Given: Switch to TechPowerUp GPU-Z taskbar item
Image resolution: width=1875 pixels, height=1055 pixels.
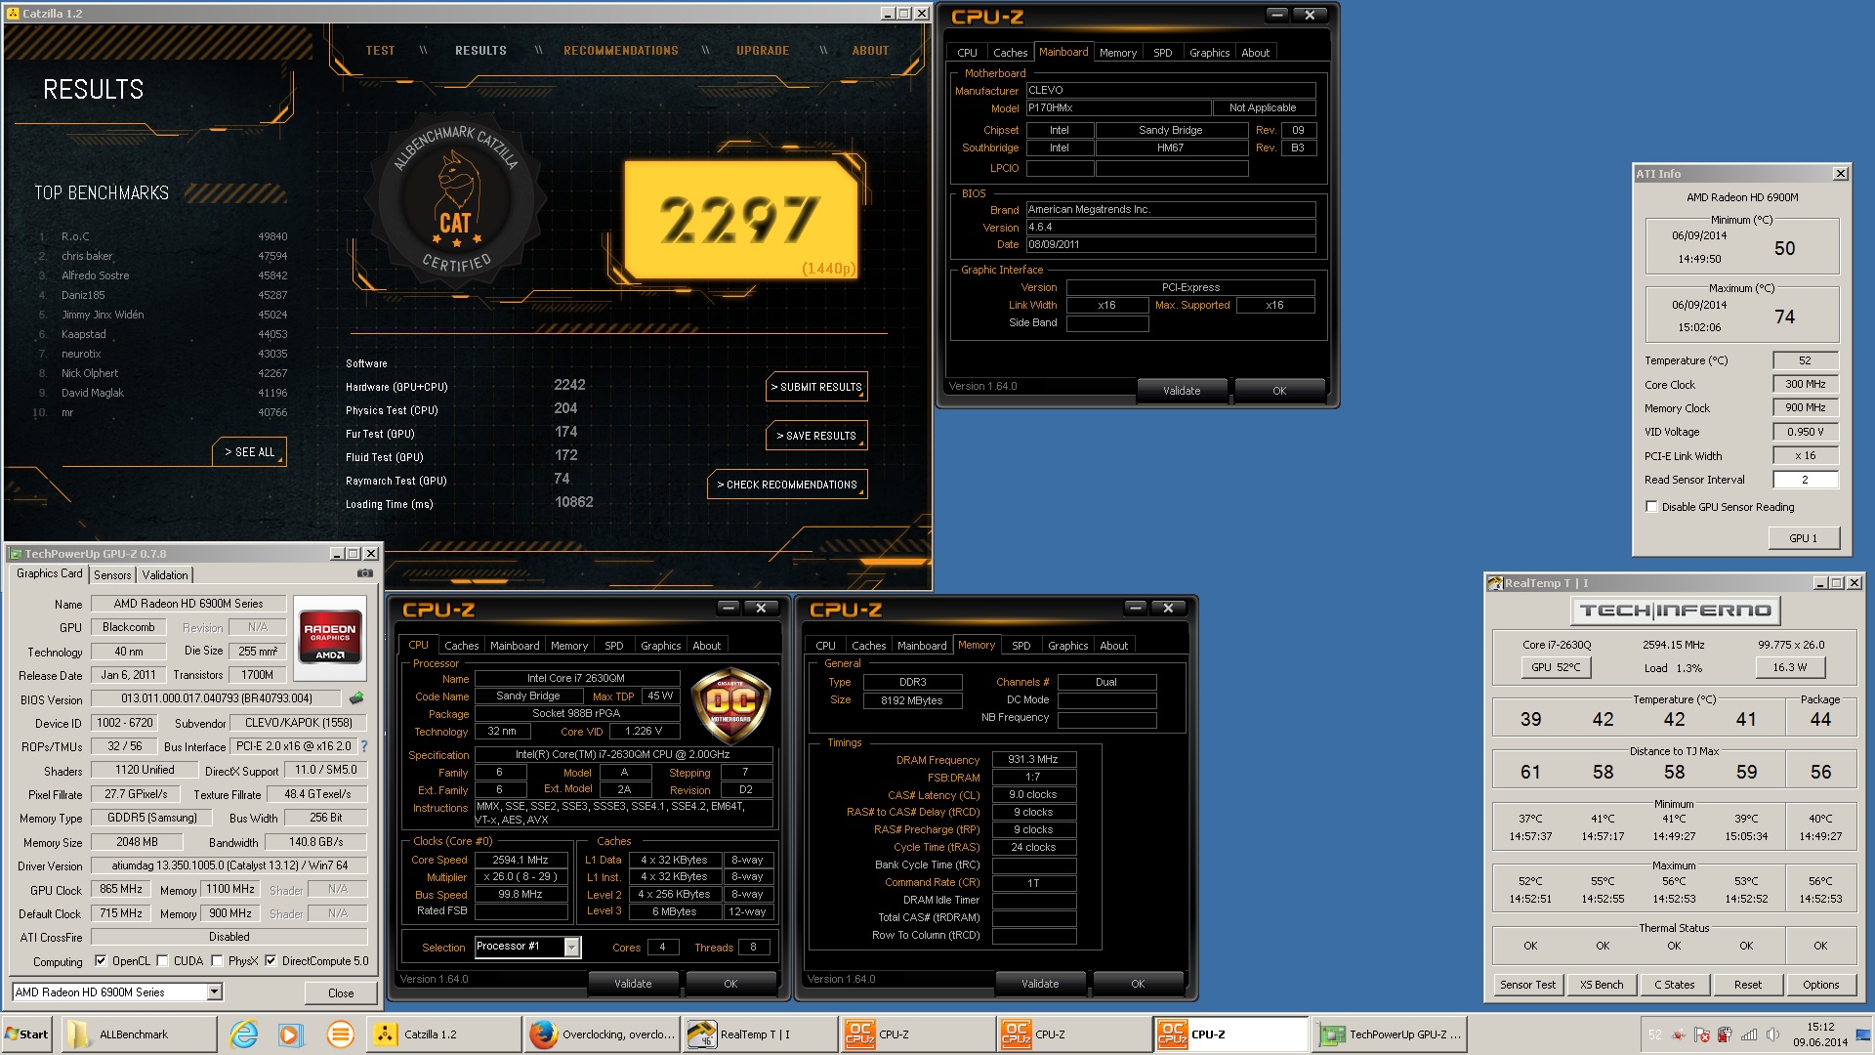Looking at the screenshot, I should 1390,1034.
